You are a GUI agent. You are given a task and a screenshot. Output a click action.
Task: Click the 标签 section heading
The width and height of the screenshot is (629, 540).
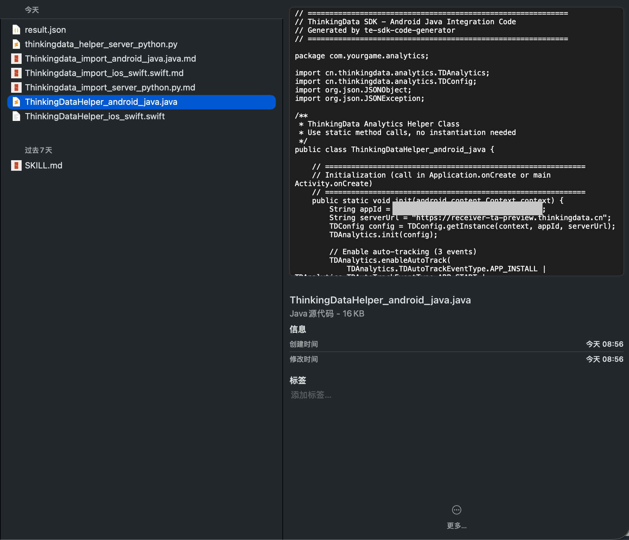pyautogui.click(x=298, y=380)
